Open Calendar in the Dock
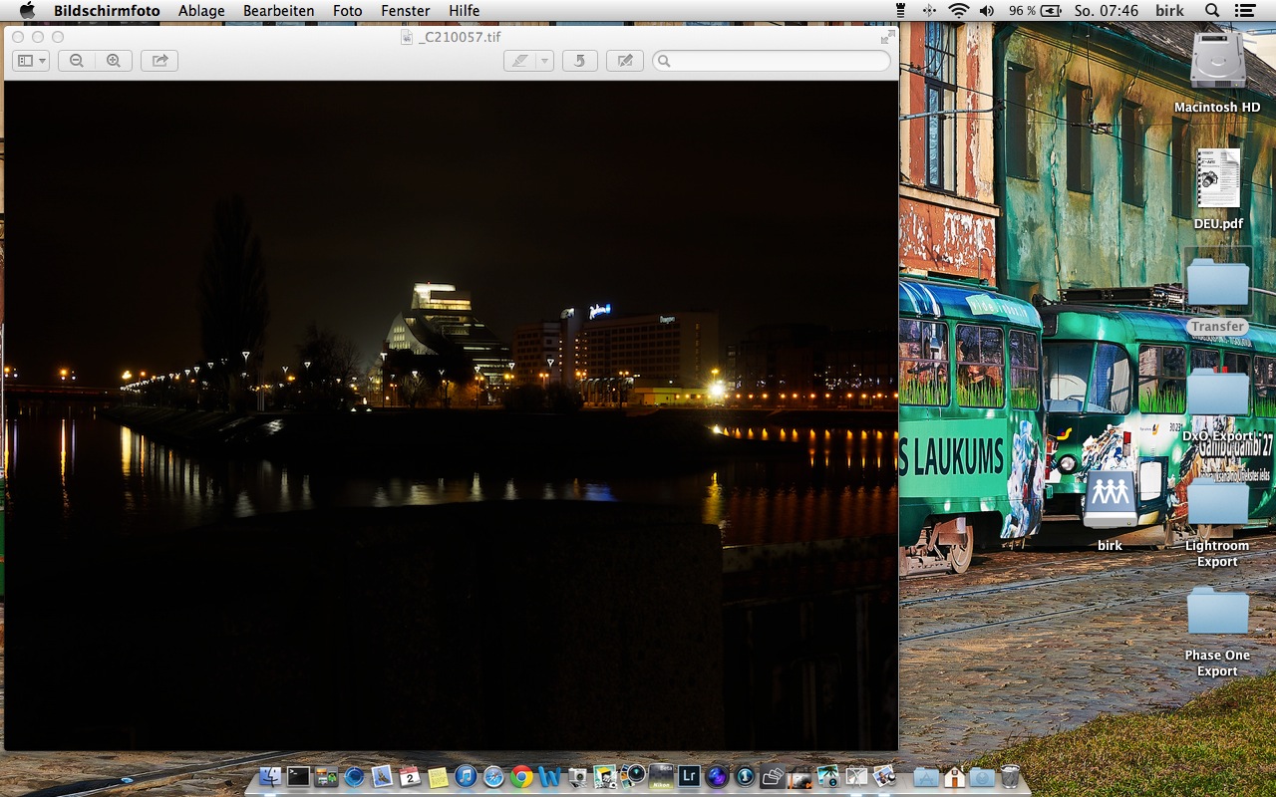Screen dimensions: 1276x797 (x=410, y=776)
